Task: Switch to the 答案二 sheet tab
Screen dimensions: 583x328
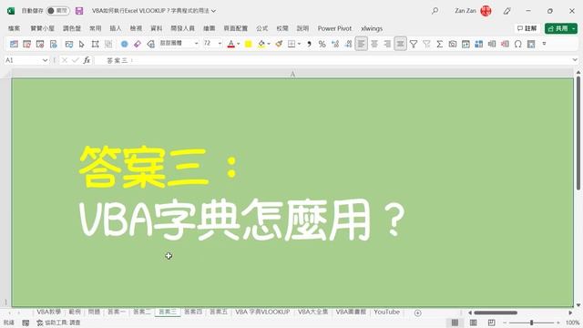Action: point(142,312)
